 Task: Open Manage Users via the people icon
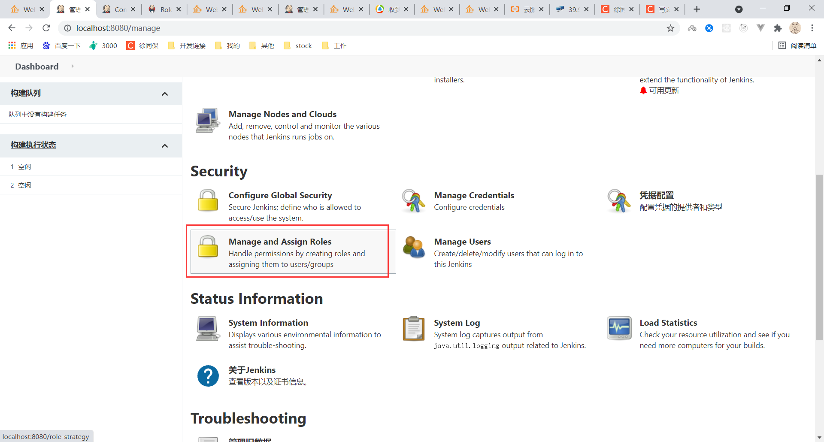click(413, 247)
